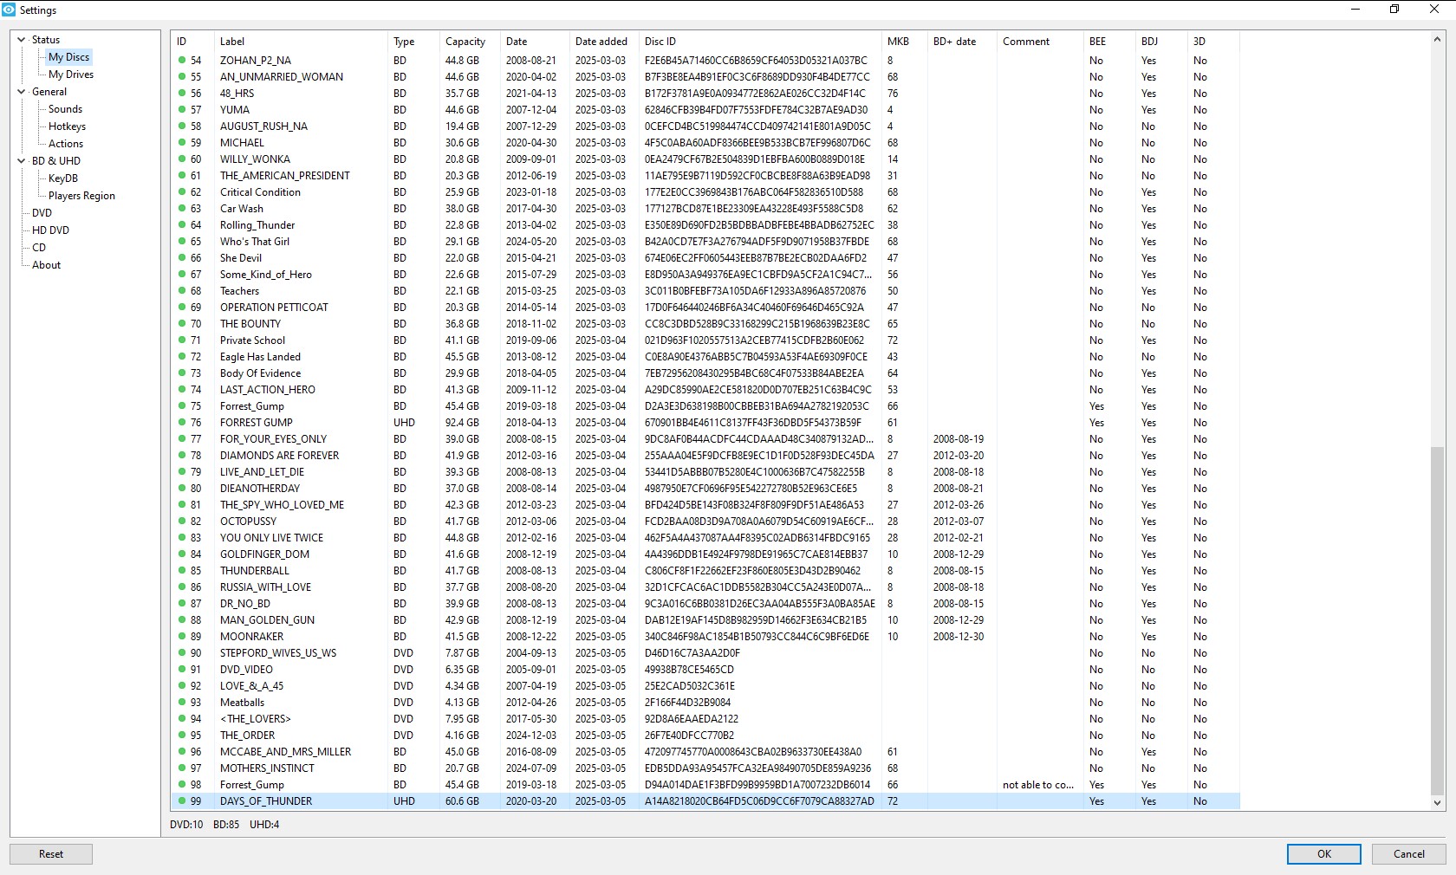This screenshot has width=1456, height=875.
Task: Click green status dot for ZOHAN_P2_NA row
Action: tap(182, 61)
